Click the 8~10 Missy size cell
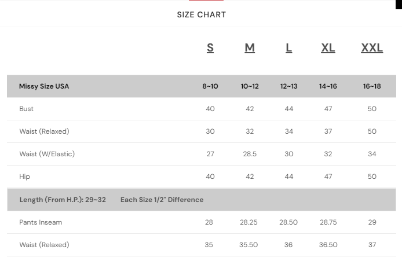Viewport: 402px width, 268px height. [210, 86]
